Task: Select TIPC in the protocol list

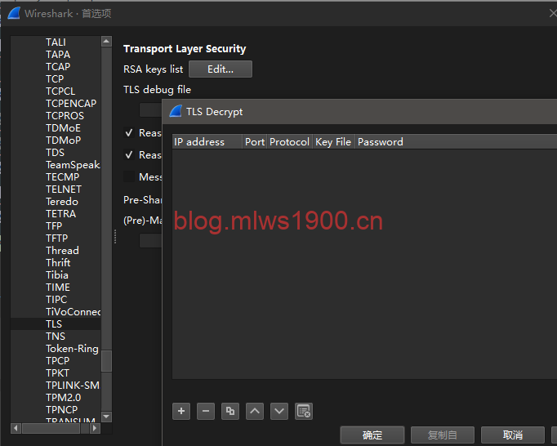Action: pyautogui.click(x=56, y=300)
